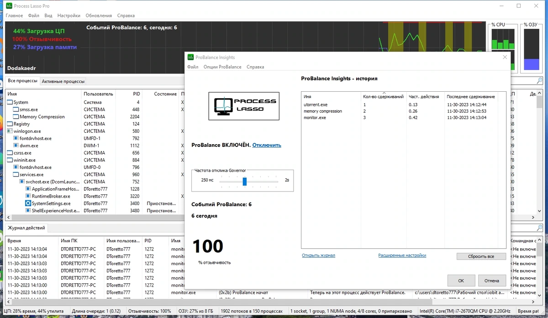548x318 pixels.
Task: Click the % ОЗУ memory usage meter
Action: 531,50
